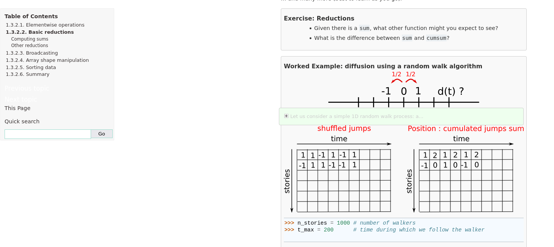Navigate to Other reductions
Viewport: 554px width, 247px height.
(29, 45)
